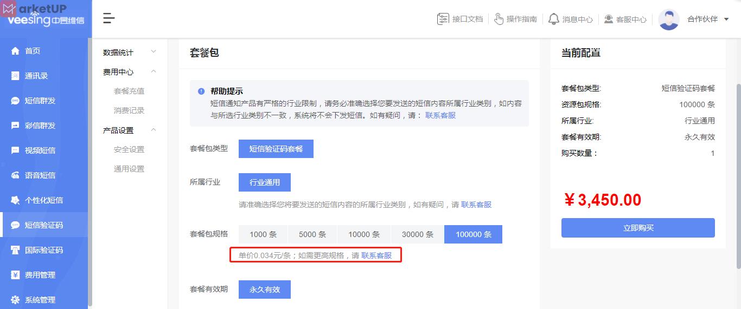Click the page vertical scrollbar
The image size is (741, 309).
click(x=738, y=176)
